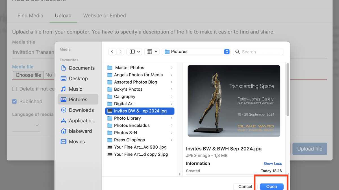The width and height of the screenshot is (339, 190).
Task: Select Your Fine Art...Ad 980 .jpg file
Action: 140,147
